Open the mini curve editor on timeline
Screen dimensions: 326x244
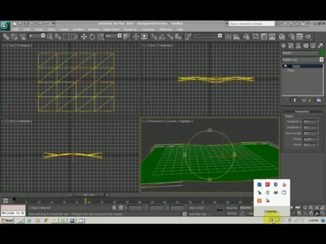pyautogui.click(x=5, y=201)
